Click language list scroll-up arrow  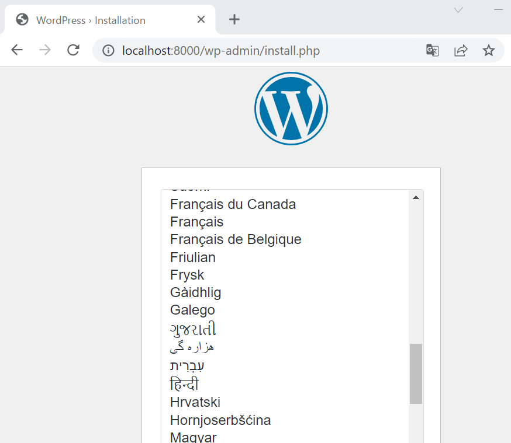[x=416, y=197]
